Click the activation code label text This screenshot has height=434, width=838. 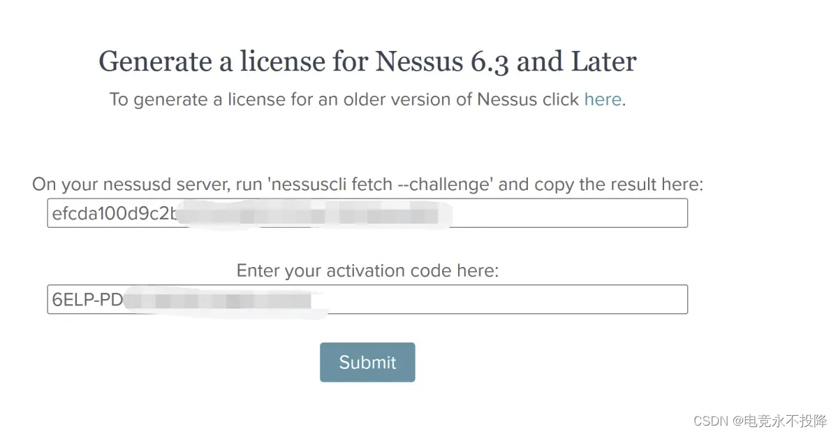click(368, 270)
